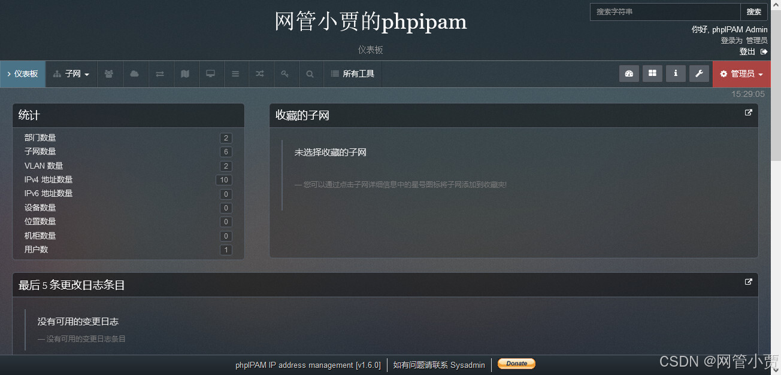Click the cloud icon in navbar
This screenshot has width=781, height=375.
tap(135, 74)
